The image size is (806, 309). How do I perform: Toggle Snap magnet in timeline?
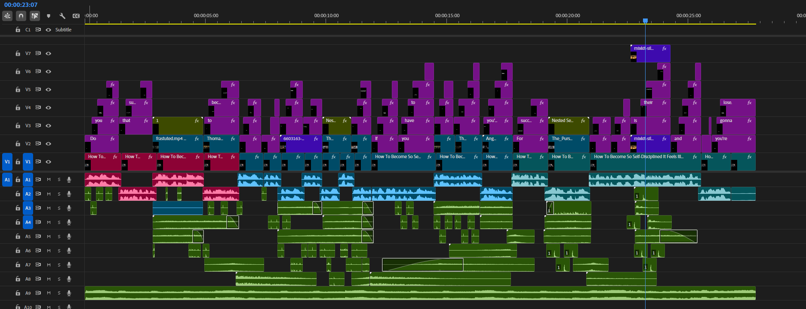(21, 16)
